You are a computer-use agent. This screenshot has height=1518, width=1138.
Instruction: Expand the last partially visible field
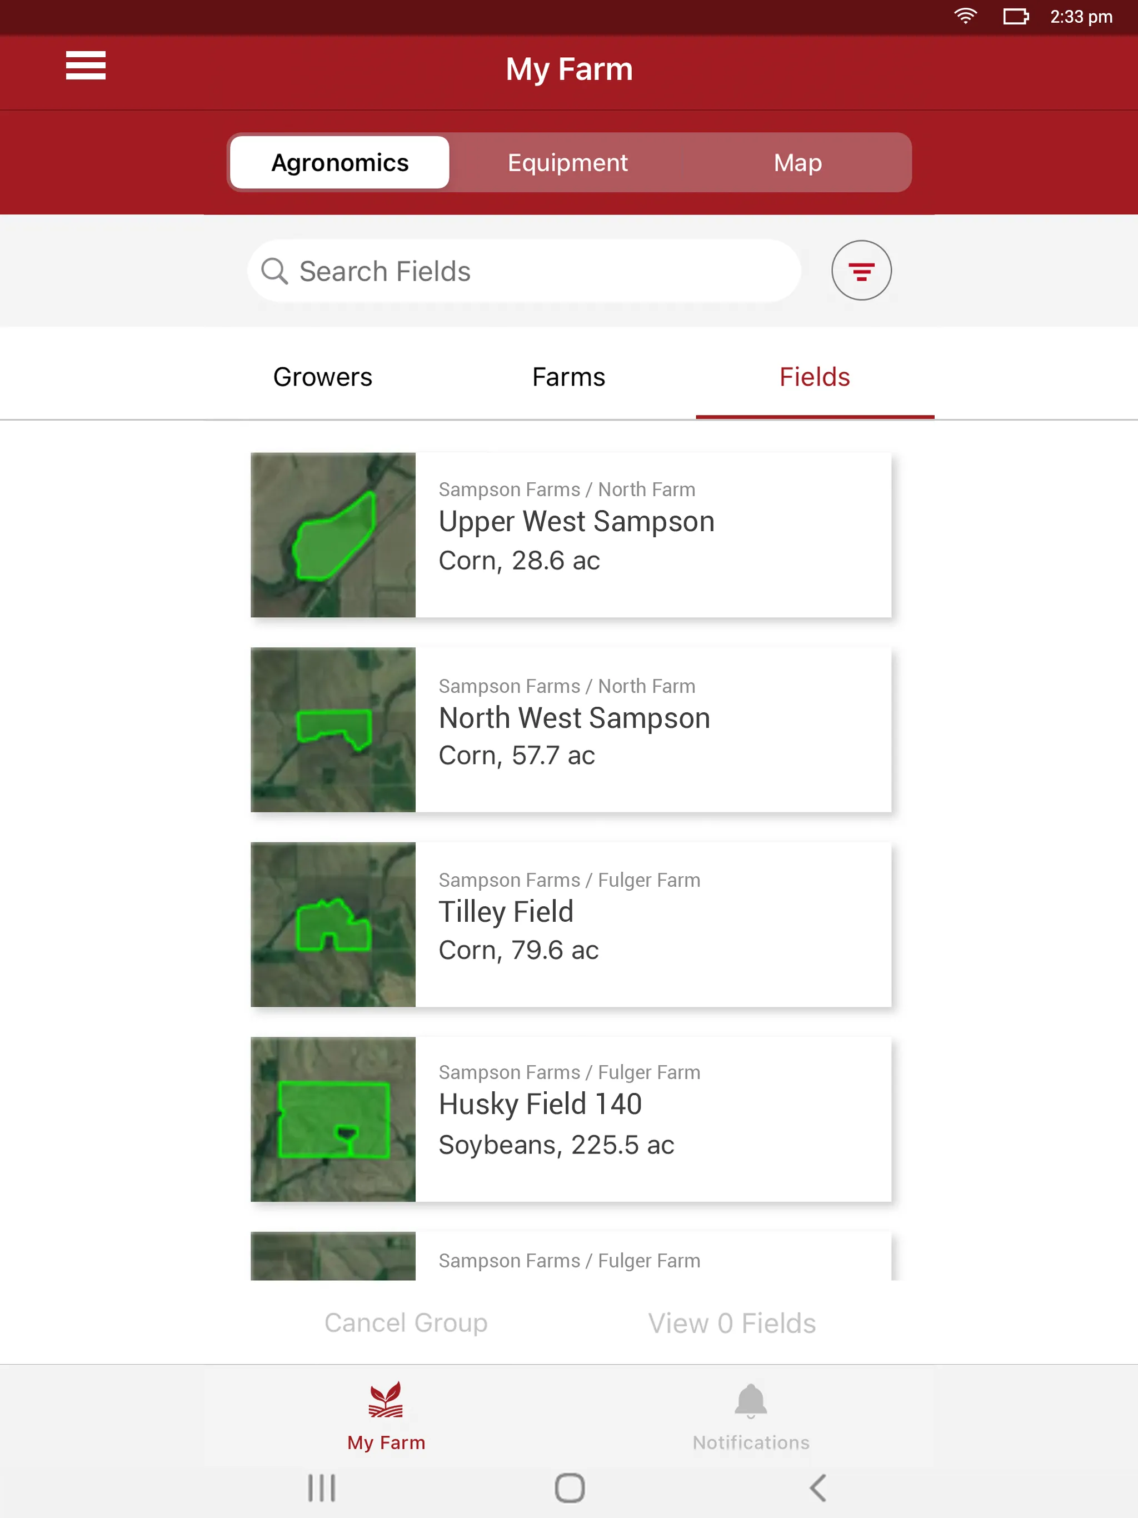570,1257
